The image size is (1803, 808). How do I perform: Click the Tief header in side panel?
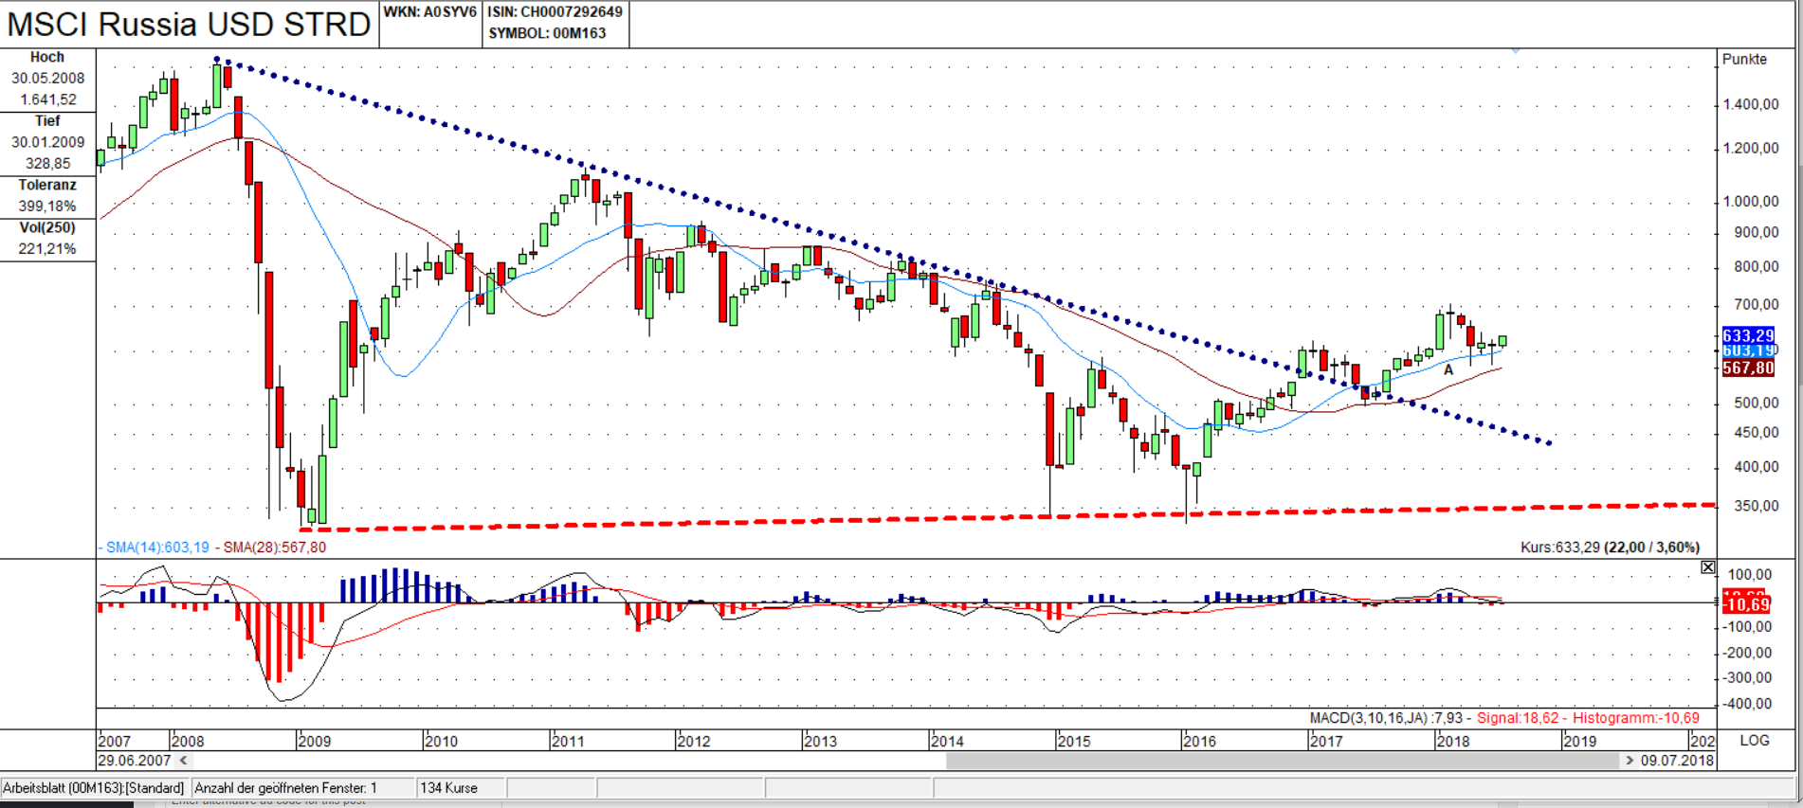click(x=47, y=121)
